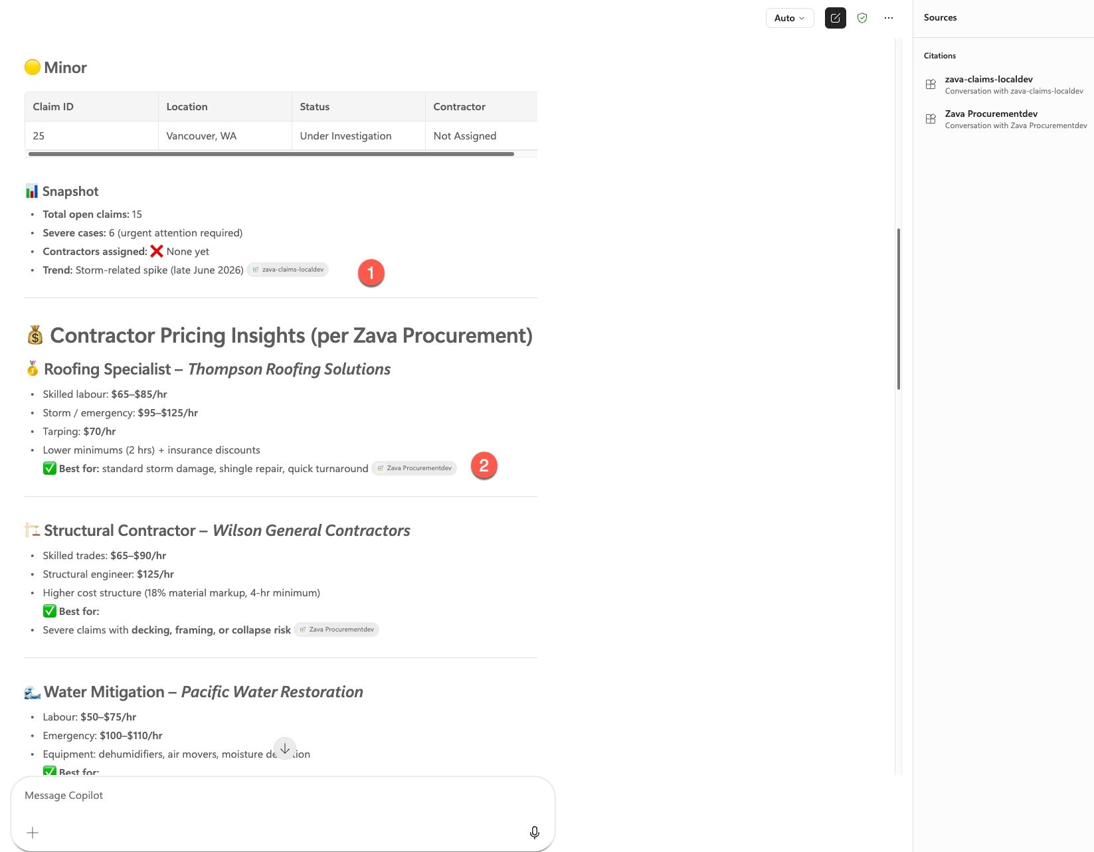Click the Sources panel heading
This screenshot has height=852, width=1094.
940,18
